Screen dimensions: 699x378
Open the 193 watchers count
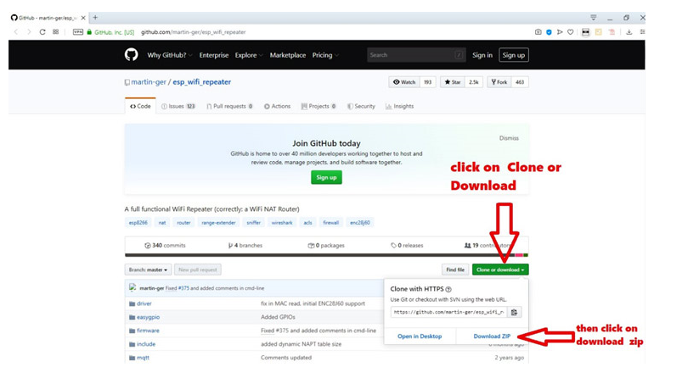click(x=427, y=82)
